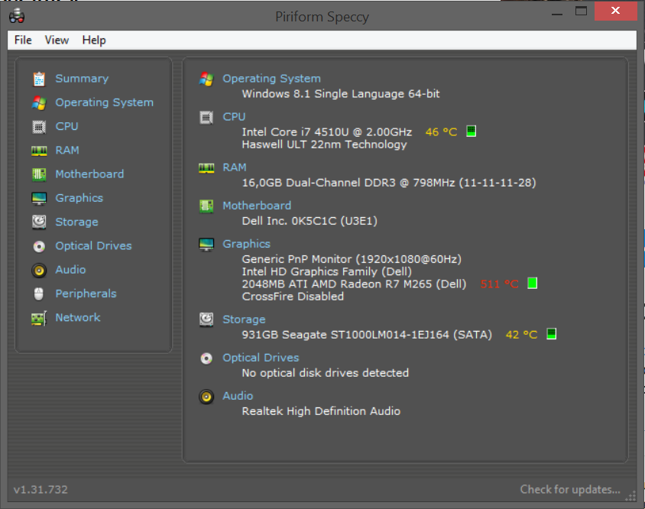Click the Peripherals mouse icon in sidebar
Image resolution: width=645 pixels, height=509 pixels.
point(39,293)
